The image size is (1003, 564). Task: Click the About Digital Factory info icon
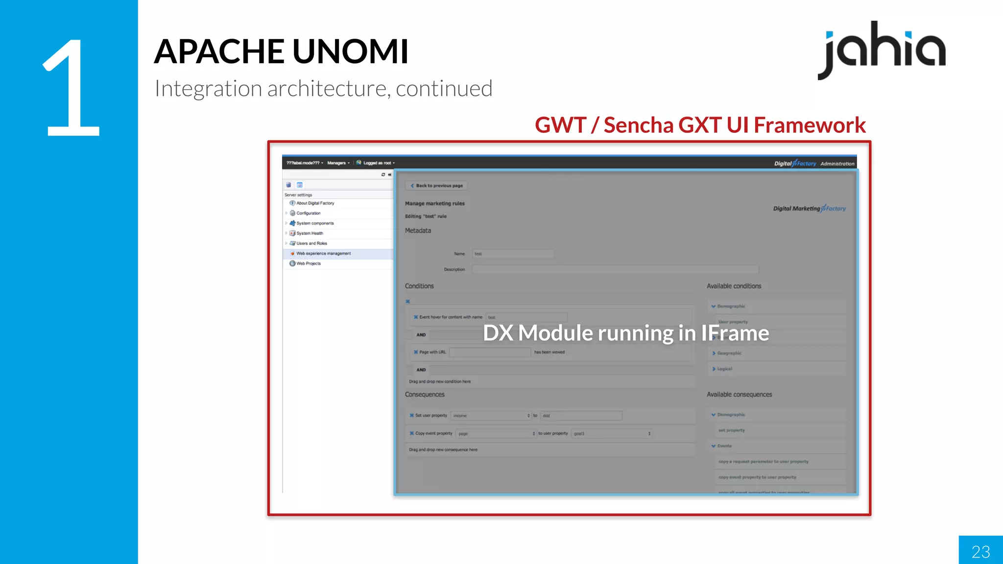pyautogui.click(x=292, y=203)
